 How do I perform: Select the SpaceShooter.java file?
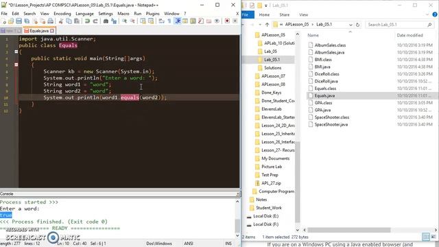[331, 125]
